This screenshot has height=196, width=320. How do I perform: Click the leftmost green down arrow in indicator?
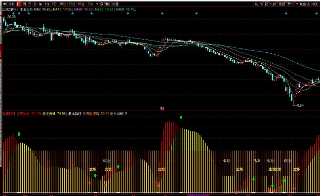point(19,134)
